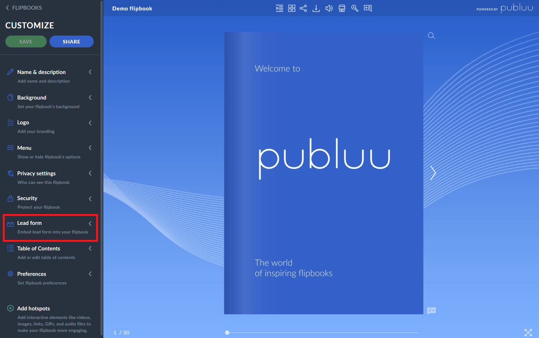Image resolution: width=539 pixels, height=338 pixels.
Task: Expand Lead form section chevron
Action: pos(90,223)
